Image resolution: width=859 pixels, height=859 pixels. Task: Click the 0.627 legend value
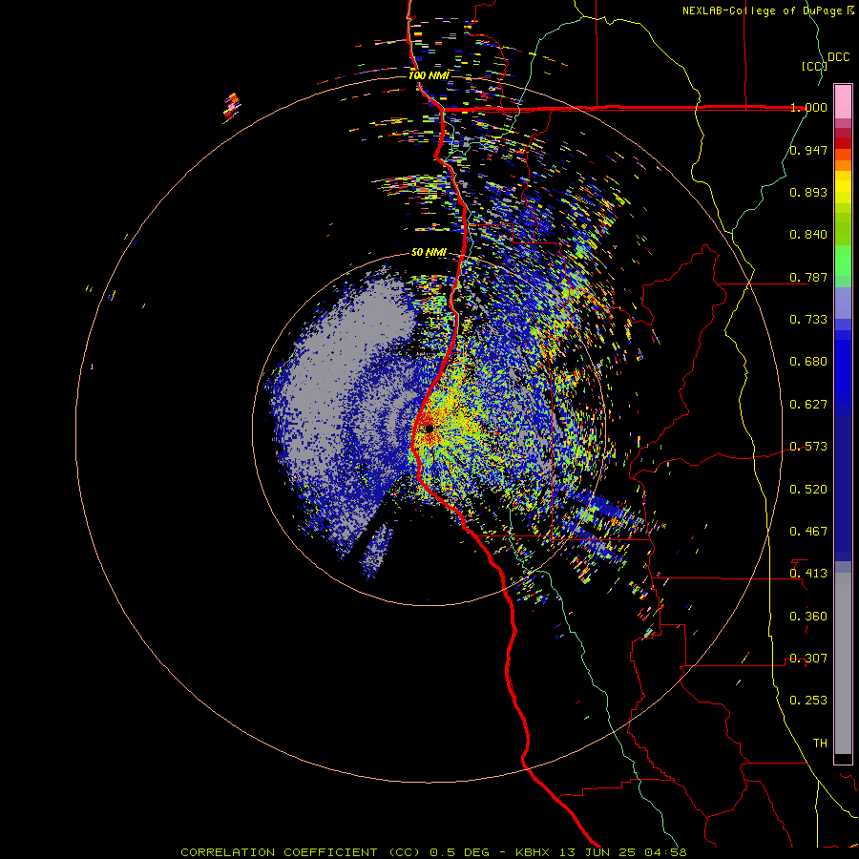pyautogui.click(x=808, y=405)
